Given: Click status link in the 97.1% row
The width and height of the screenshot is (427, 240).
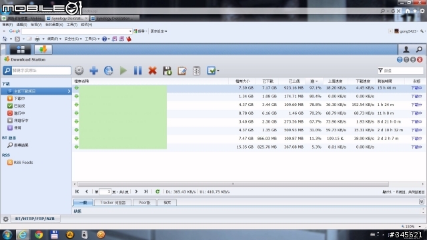Looking at the screenshot, I should [416, 88].
